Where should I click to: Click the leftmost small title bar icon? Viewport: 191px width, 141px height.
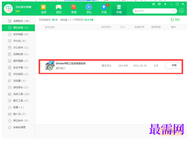coord(154,4)
